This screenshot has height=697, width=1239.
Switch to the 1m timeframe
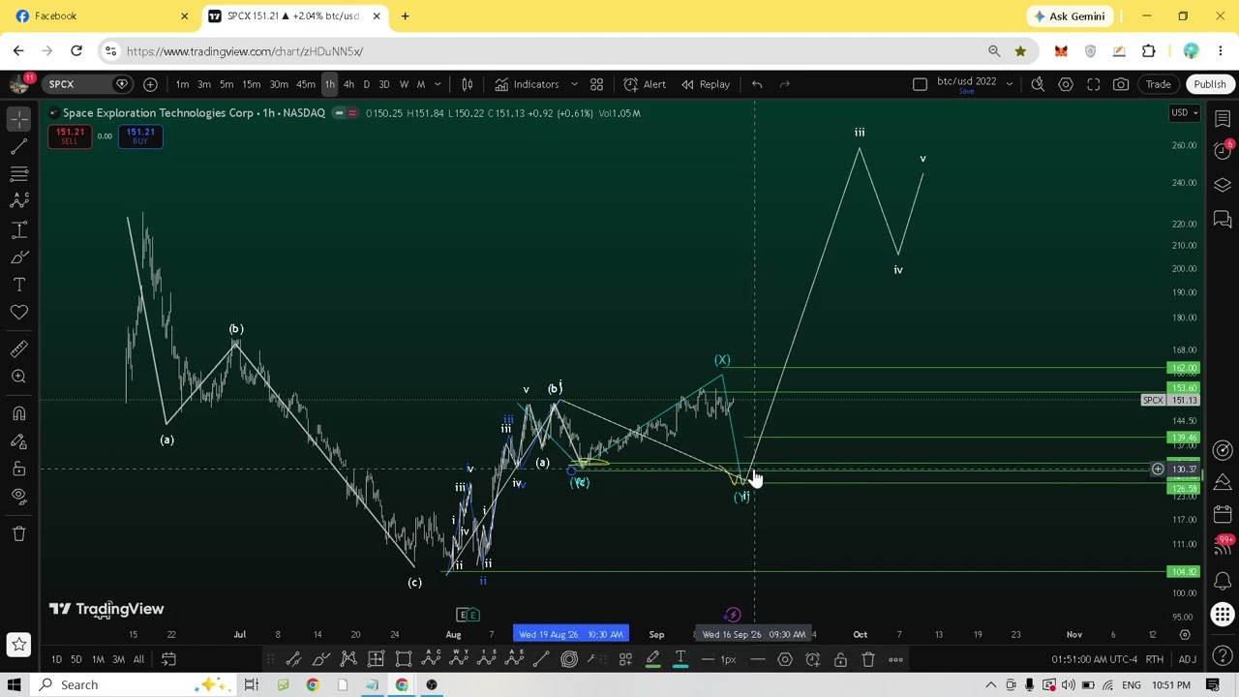click(182, 84)
